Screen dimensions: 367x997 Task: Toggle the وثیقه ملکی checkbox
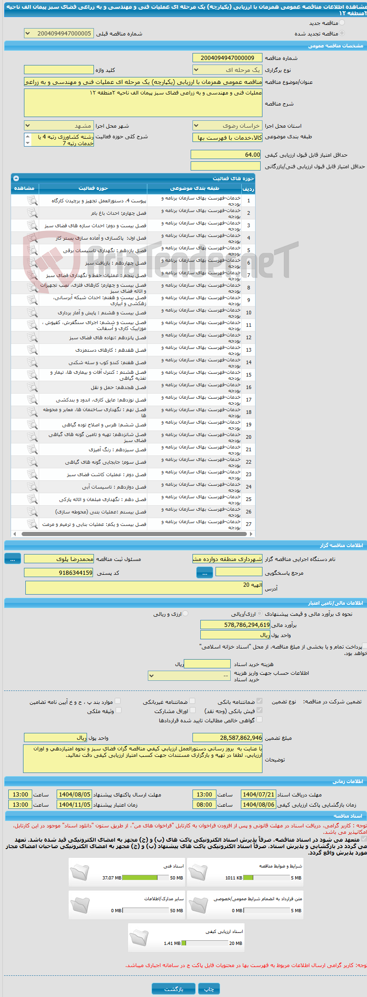click(118, 710)
